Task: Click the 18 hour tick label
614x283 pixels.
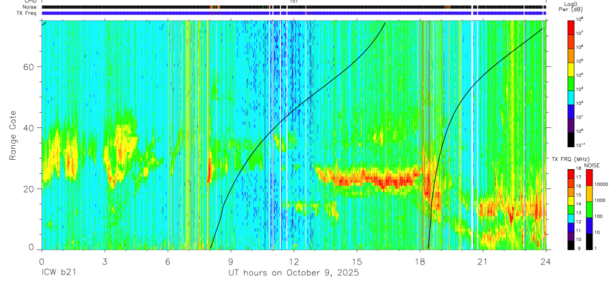Action: click(420, 261)
